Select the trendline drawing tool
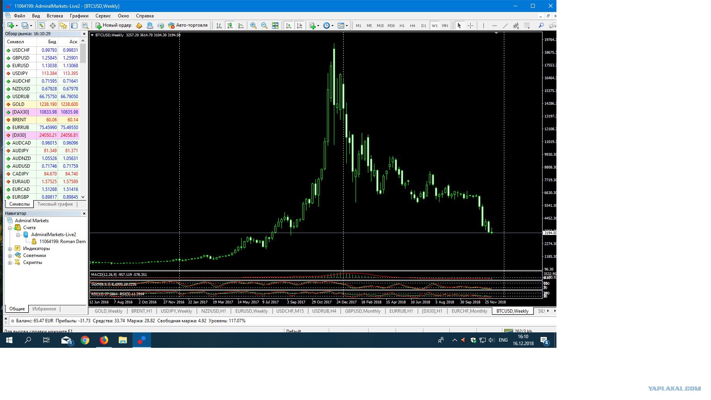The height and width of the screenshot is (400, 711). pos(505,26)
